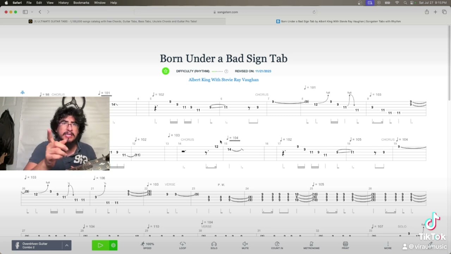451x254 pixels.
Task: Open the TikTok logo in the corner
Action: pos(432,226)
